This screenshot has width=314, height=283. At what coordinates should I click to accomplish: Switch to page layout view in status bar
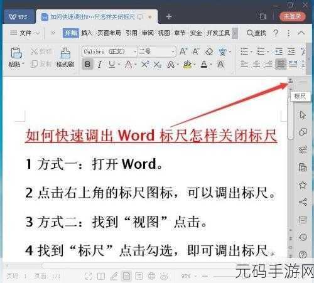[126, 276]
